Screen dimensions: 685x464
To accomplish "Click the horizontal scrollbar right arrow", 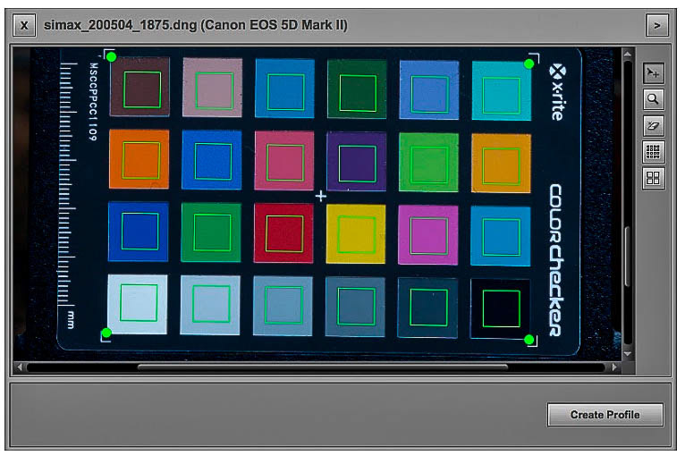I will click(x=614, y=367).
